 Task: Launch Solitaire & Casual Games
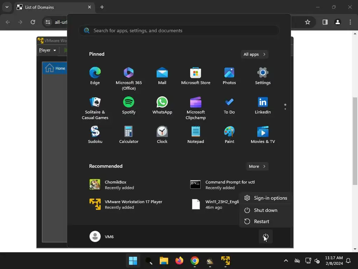pyautogui.click(x=95, y=108)
